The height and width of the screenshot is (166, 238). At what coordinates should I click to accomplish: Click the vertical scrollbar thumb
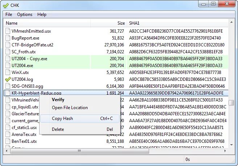231,103
